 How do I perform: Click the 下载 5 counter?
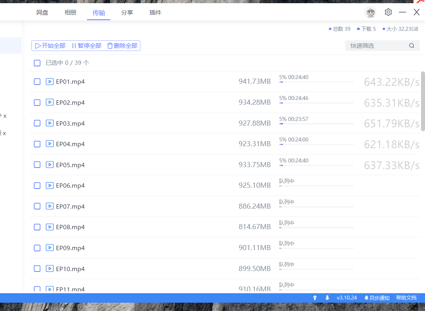tap(366, 29)
